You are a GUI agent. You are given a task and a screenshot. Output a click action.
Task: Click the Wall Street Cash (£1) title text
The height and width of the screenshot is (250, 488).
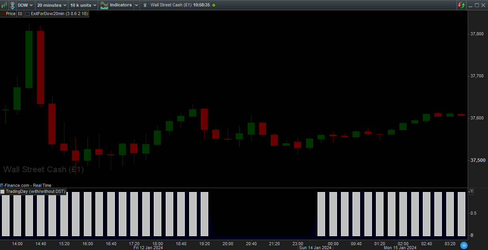click(x=171, y=5)
